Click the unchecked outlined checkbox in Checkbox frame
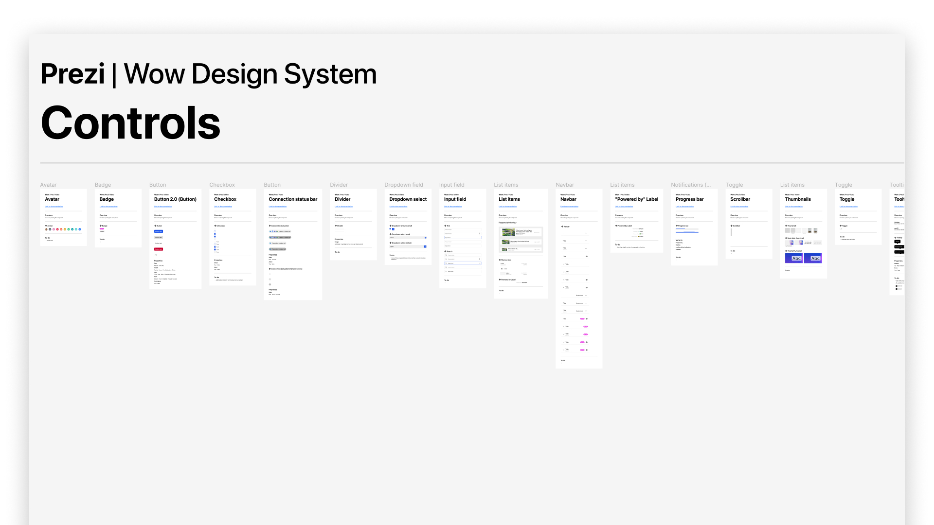The image size is (934, 525). pos(215,231)
